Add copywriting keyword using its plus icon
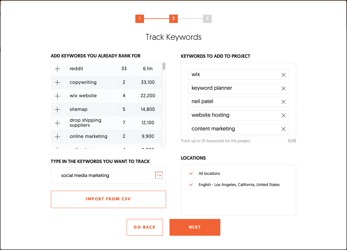This screenshot has height=250, width=347. click(x=57, y=82)
